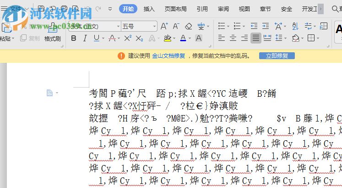The width and height of the screenshot is (342, 188).
Task: Apply borders to paragraph
Action: tap(311, 38)
